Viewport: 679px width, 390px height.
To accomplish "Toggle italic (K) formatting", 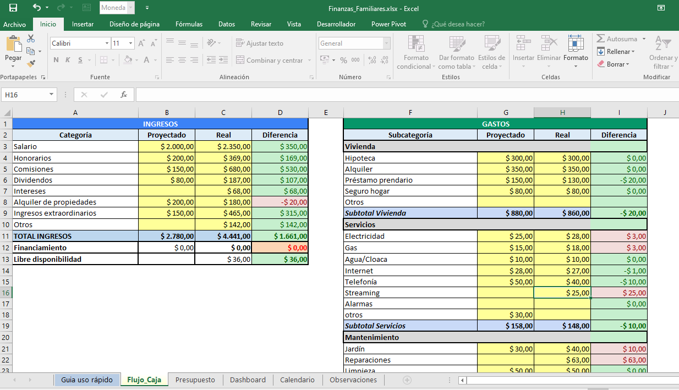I will (68, 60).
